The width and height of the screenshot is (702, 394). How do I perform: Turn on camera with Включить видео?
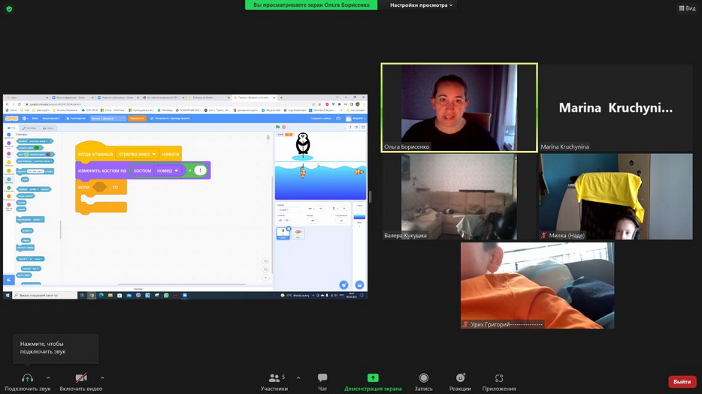pos(81,381)
